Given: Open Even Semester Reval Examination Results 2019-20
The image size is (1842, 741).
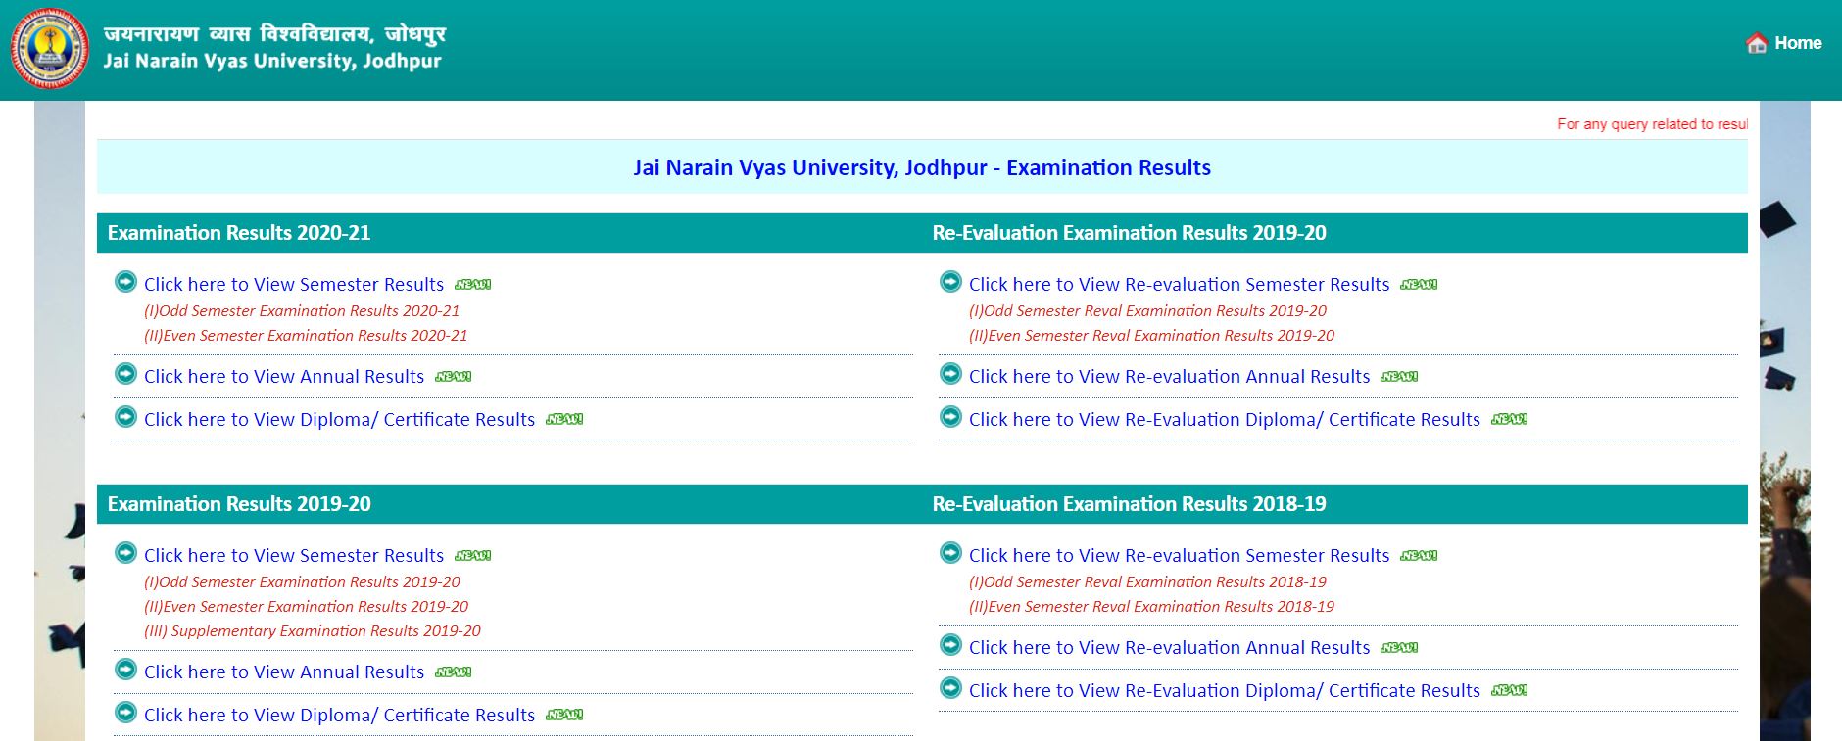Looking at the screenshot, I should click(1151, 336).
